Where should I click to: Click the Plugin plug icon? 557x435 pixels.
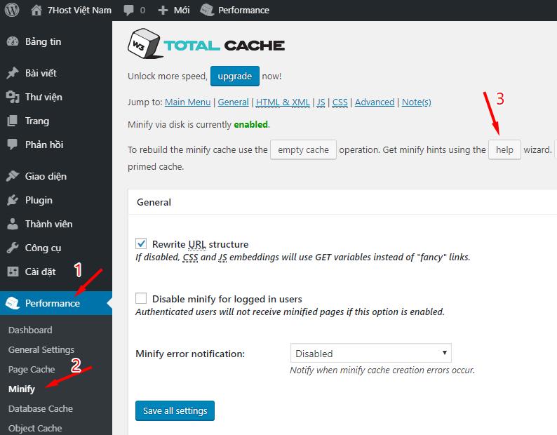[13, 200]
